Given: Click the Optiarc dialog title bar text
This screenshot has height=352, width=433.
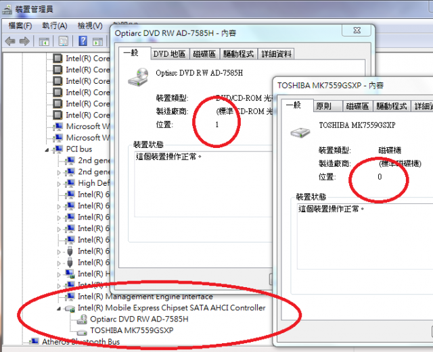Looking at the screenshot, I should pyautogui.click(x=175, y=33).
